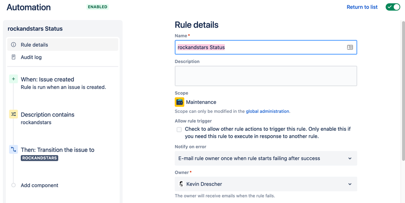This screenshot has width=405, height=203.
Task: Click the Audit log document icon
Action: pyautogui.click(x=13, y=57)
